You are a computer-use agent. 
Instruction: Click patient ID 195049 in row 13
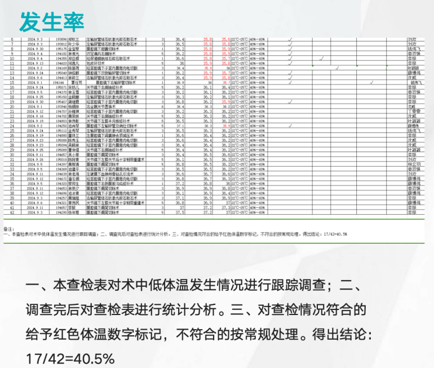tap(61, 73)
